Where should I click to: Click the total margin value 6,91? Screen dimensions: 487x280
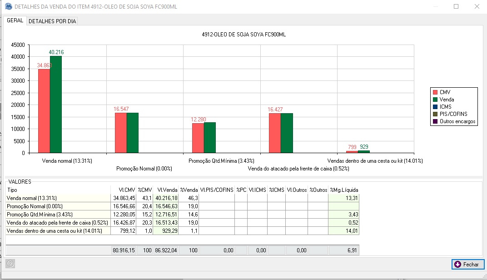coord(344,250)
